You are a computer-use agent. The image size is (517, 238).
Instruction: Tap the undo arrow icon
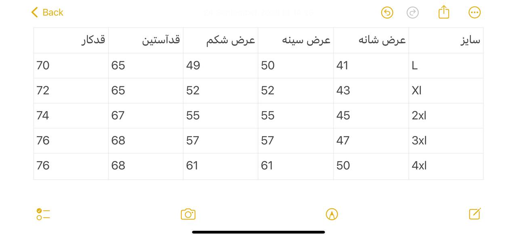tap(387, 12)
